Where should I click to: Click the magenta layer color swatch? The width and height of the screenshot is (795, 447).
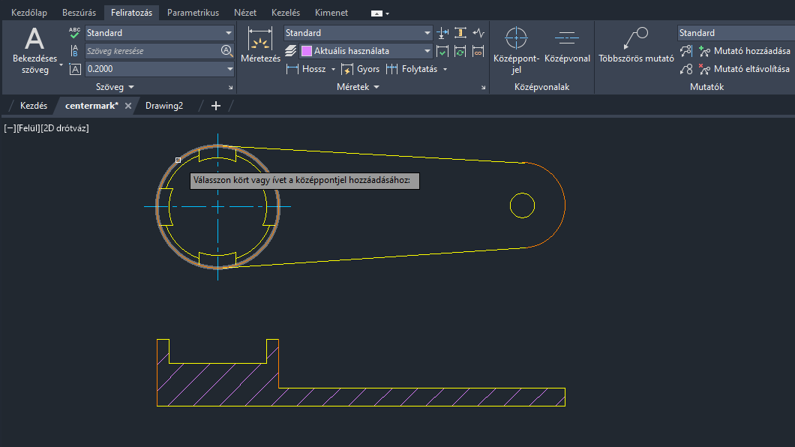pos(306,51)
